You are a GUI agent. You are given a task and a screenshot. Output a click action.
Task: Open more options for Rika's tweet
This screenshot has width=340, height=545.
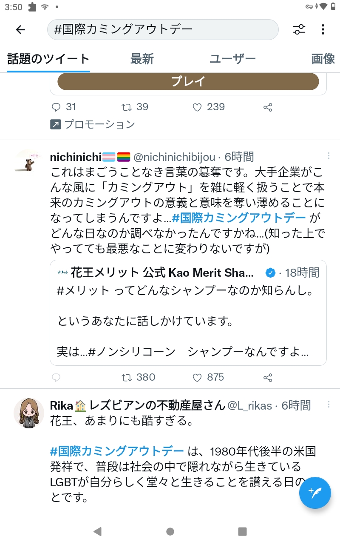pyautogui.click(x=328, y=404)
